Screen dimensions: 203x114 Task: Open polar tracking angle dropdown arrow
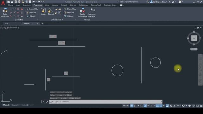click(x=148, y=106)
